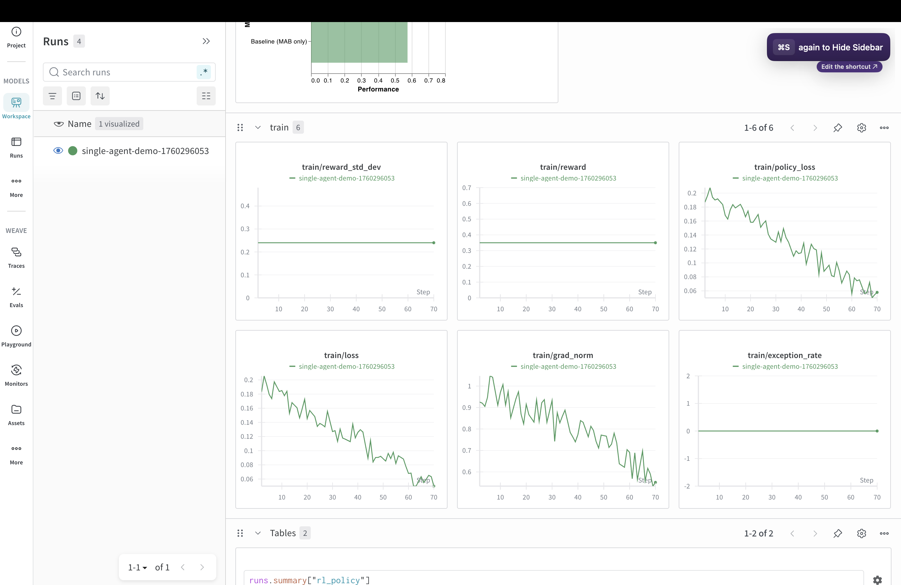This screenshot has width=901, height=585.
Task: Switch to the Runs tab in sidebar
Action: point(16,147)
